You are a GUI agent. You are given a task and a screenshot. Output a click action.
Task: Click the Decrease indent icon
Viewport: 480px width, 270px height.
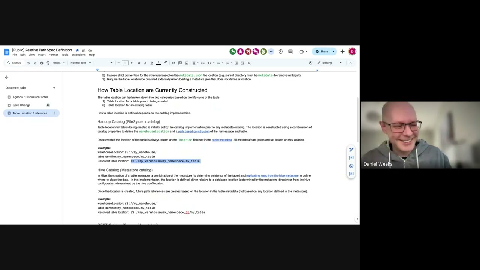[236, 63]
